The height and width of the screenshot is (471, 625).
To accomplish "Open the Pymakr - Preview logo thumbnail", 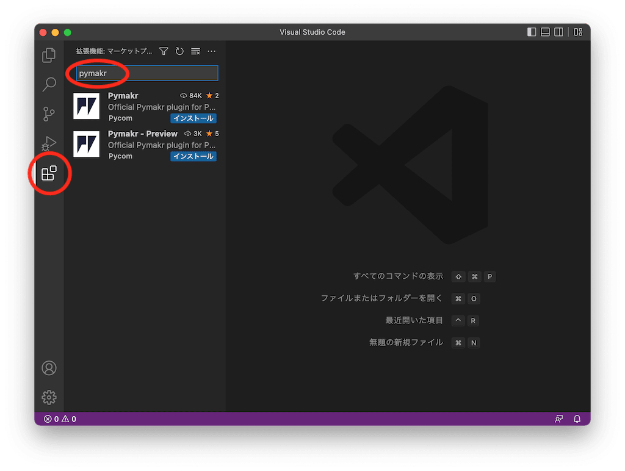I will (x=87, y=144).
